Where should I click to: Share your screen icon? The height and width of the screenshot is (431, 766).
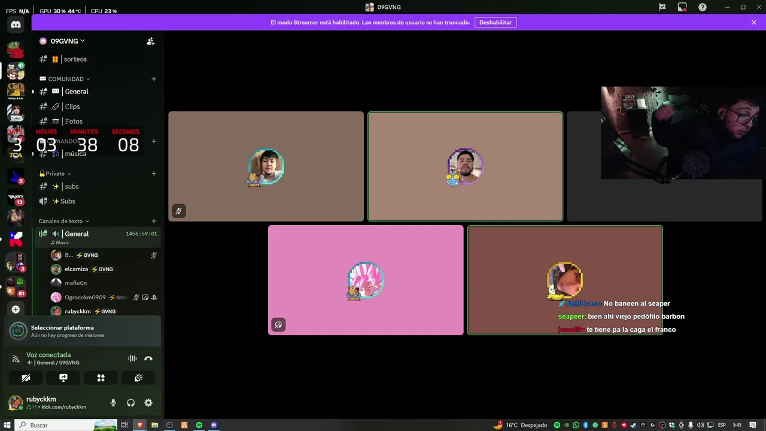[x=63, y=378]
